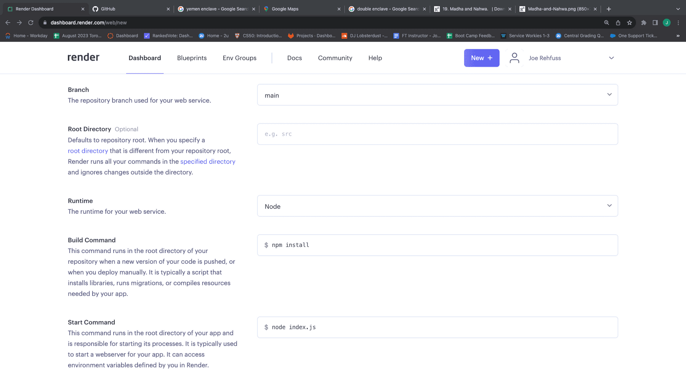Click the New + button
The image size is (686, 386).
(481, 58)
